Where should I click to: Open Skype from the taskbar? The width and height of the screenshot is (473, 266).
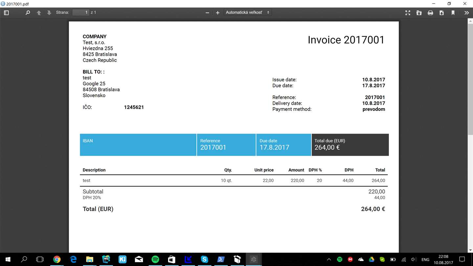click(x=205, y=259)
